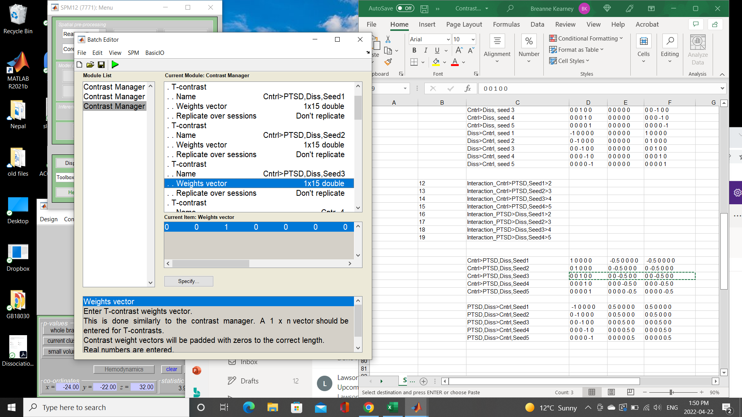
Task: Open the font size dropdown showing 10
Action: 473,39
